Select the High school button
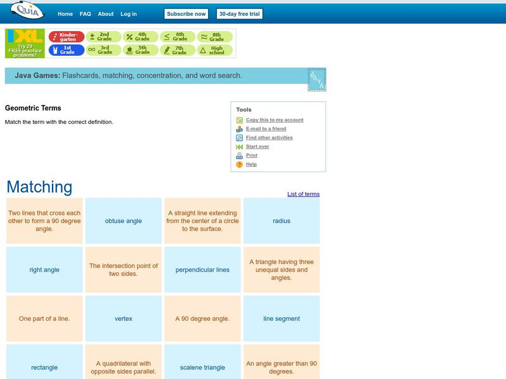 point(214,50)
